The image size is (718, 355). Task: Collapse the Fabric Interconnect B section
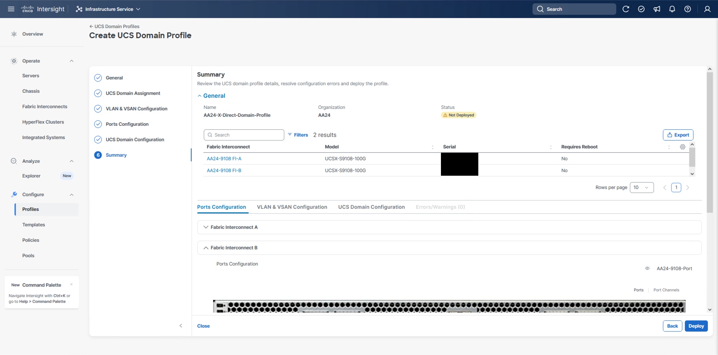pyautogui.click(x=206, y=248)
